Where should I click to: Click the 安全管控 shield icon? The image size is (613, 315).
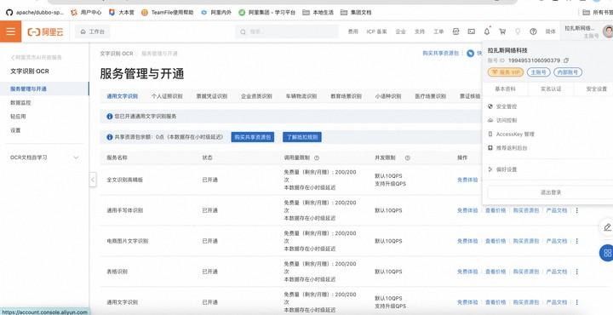[490, 106]
